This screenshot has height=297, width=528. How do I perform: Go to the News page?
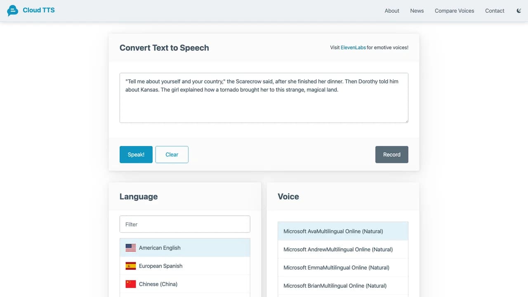(417, 11)
